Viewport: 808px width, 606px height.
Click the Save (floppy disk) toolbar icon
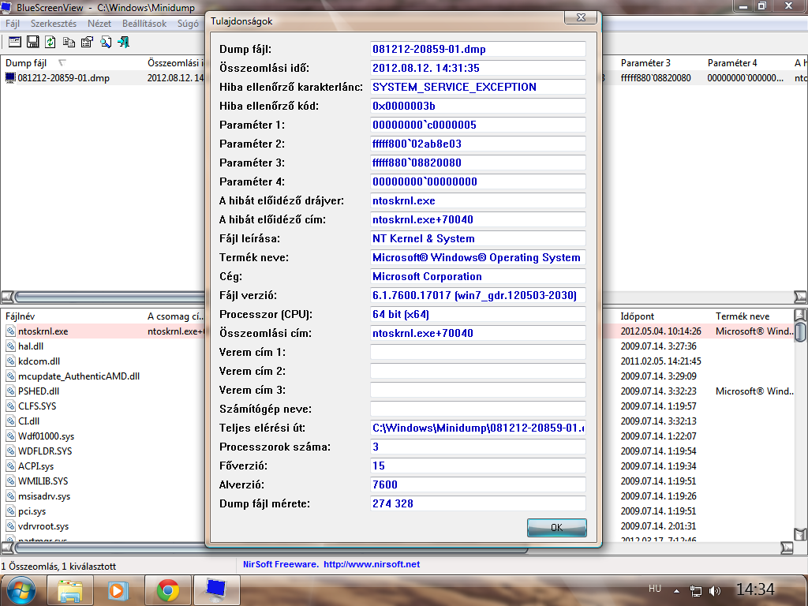point(33,43)
